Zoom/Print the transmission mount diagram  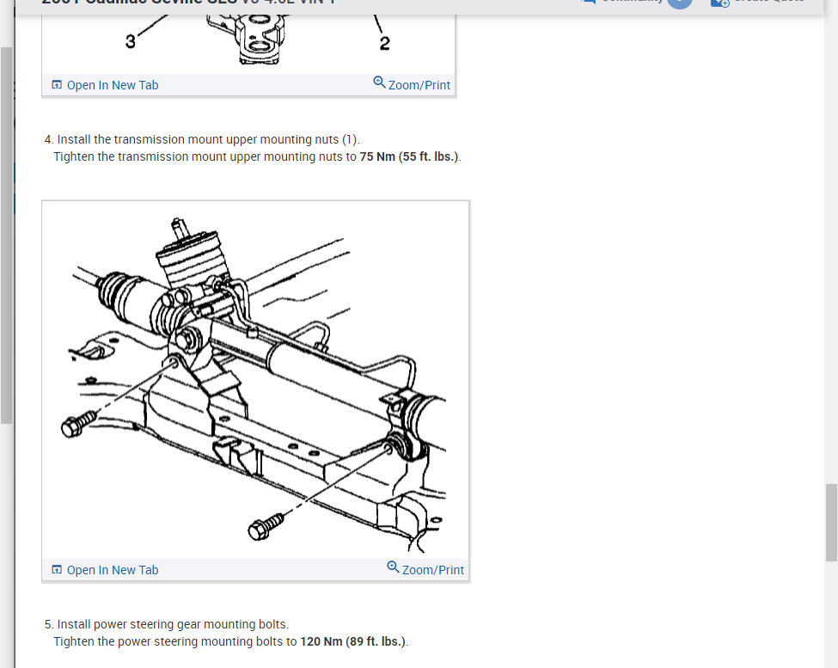point(412,84)
